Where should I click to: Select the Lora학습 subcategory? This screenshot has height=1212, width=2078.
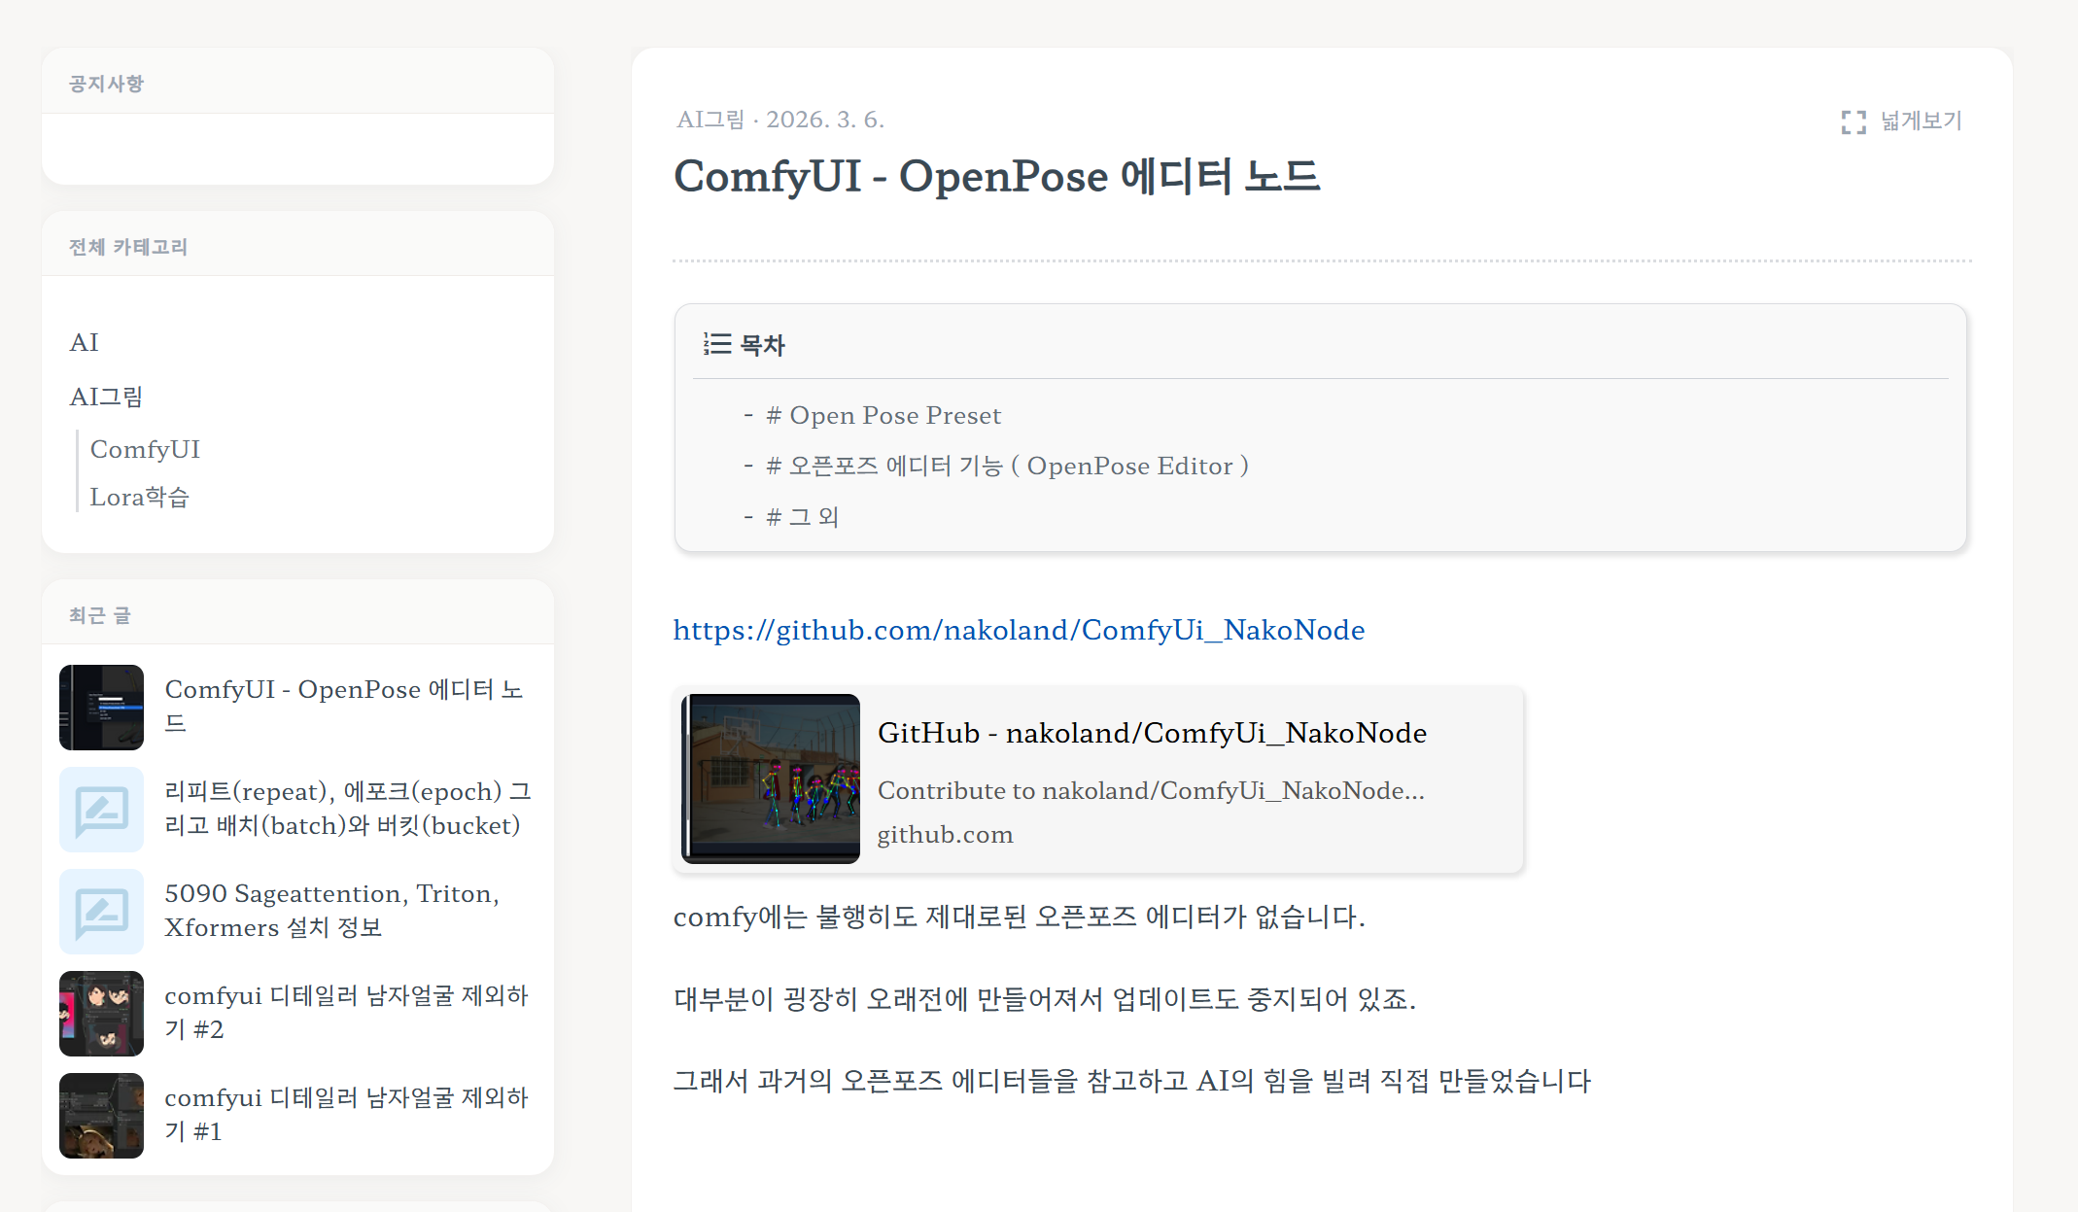(139, 497)
